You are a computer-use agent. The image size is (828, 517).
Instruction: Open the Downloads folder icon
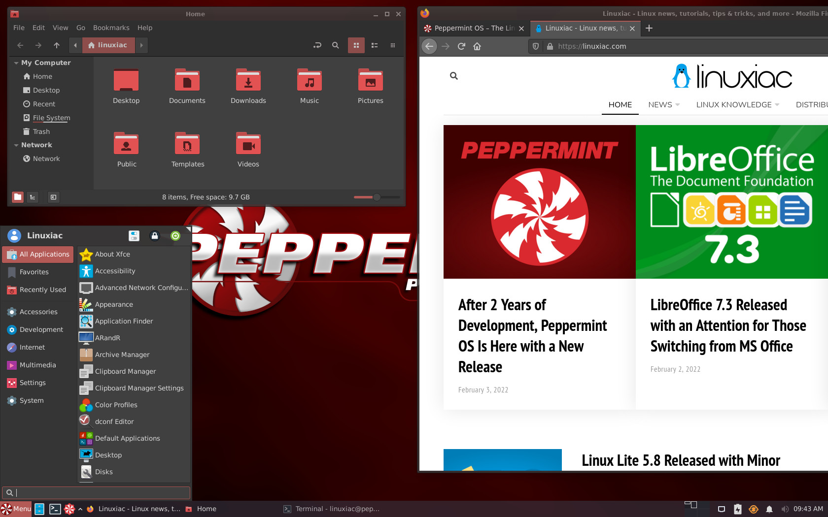pyautogui.click(x=248, y=80)
